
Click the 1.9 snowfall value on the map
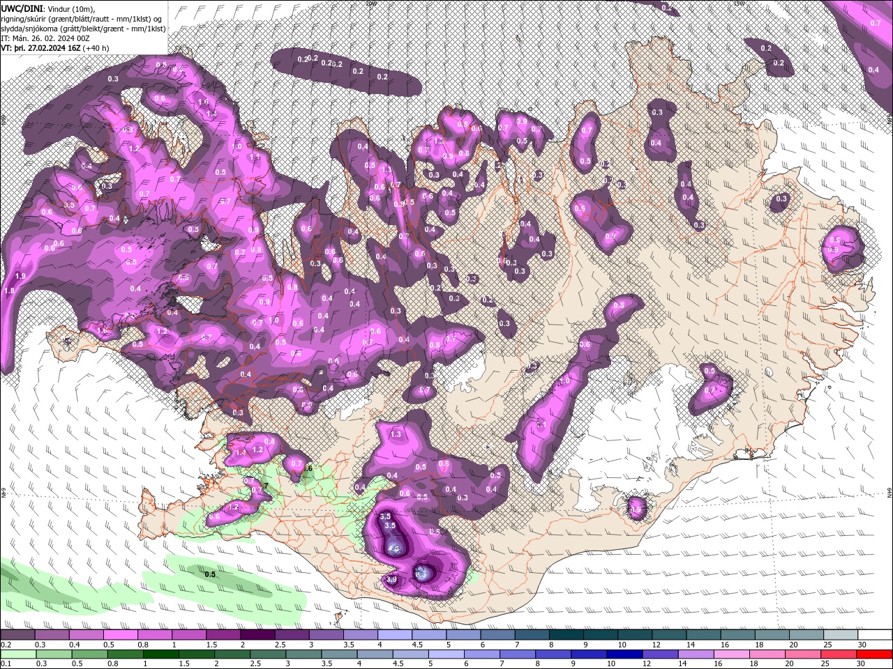20,277
